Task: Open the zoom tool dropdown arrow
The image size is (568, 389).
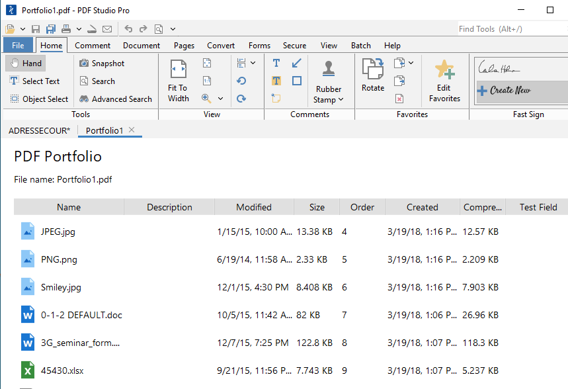Action: 220,99
